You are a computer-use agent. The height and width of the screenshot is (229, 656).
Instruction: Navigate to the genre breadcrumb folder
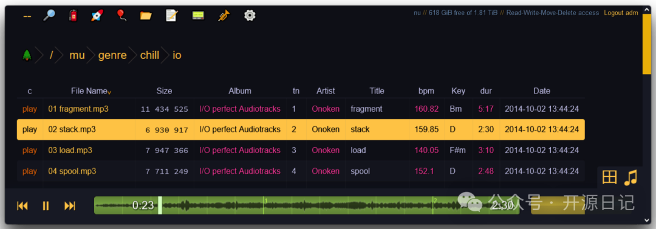tap(112, 55)
